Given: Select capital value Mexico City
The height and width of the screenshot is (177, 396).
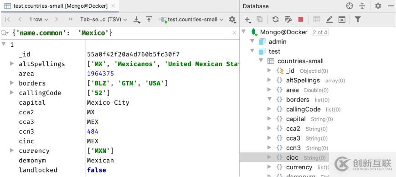Looking at the screenshot, I should 108,103.
